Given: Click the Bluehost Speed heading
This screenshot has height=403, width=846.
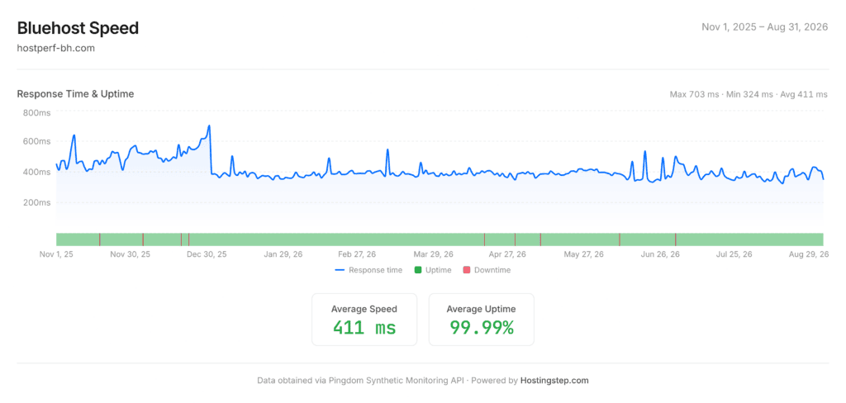Looking at the screenshot, I should click(x=78, y=28).
